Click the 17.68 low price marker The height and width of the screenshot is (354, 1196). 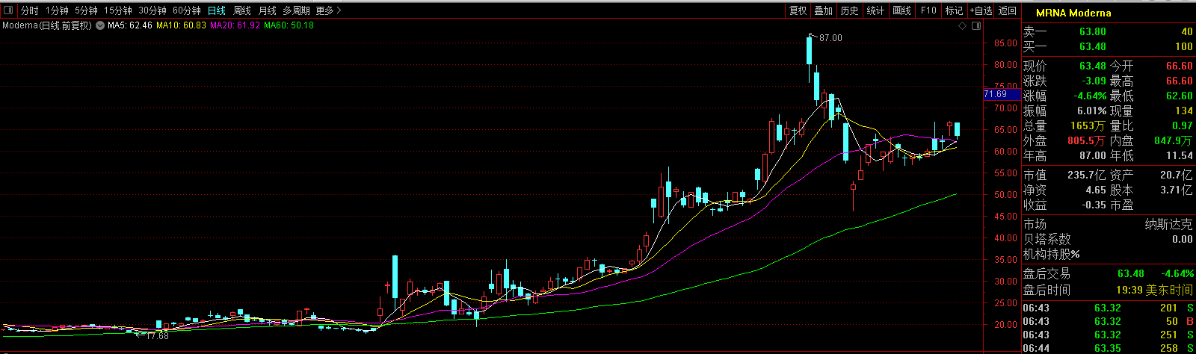click(x=157, y=336)
